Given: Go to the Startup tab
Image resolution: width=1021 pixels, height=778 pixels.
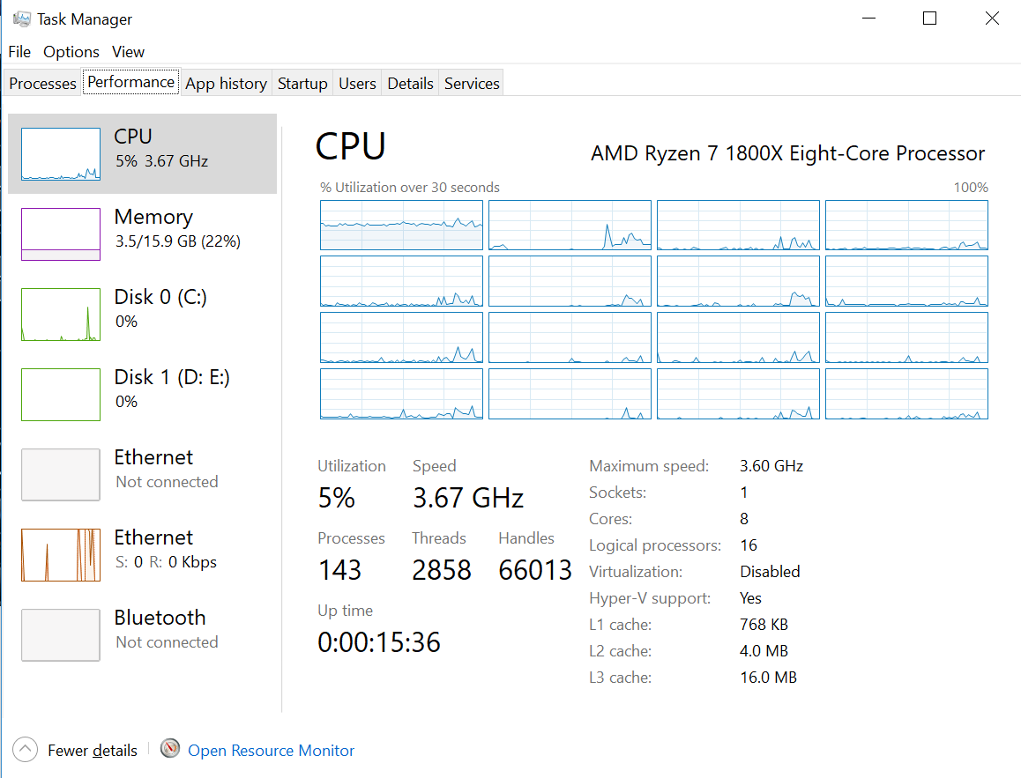Looking at the screenshot, I should (x=302, y=84).
